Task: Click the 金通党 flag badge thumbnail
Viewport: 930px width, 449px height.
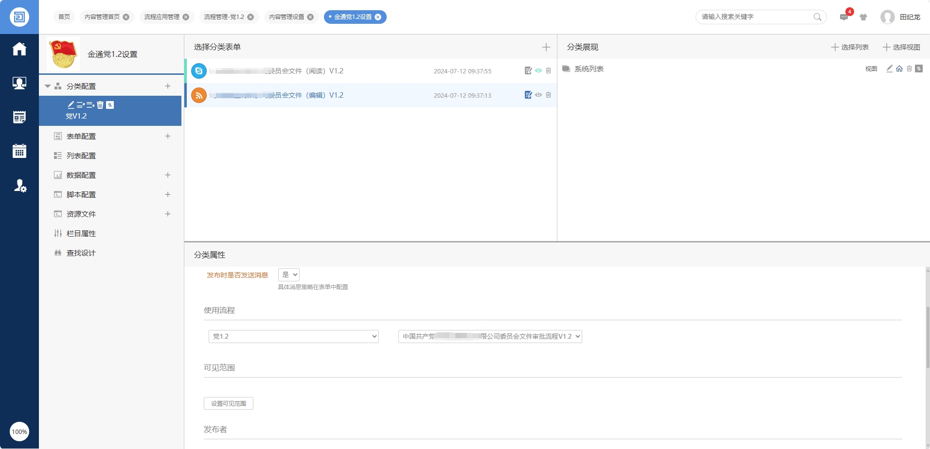Action: [63, 54]
